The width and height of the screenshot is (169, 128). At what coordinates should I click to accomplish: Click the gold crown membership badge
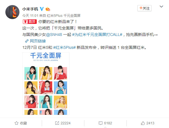tap(48, 9)
